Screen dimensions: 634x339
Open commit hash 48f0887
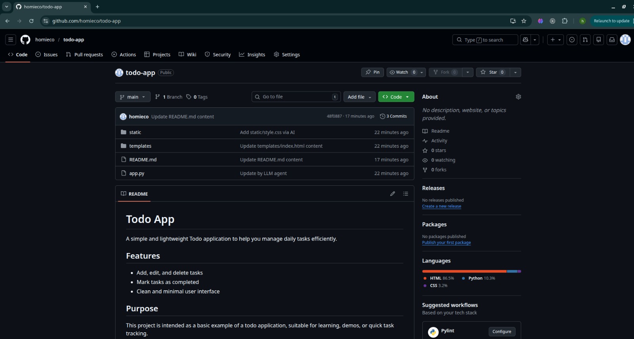tap(334, 116)
